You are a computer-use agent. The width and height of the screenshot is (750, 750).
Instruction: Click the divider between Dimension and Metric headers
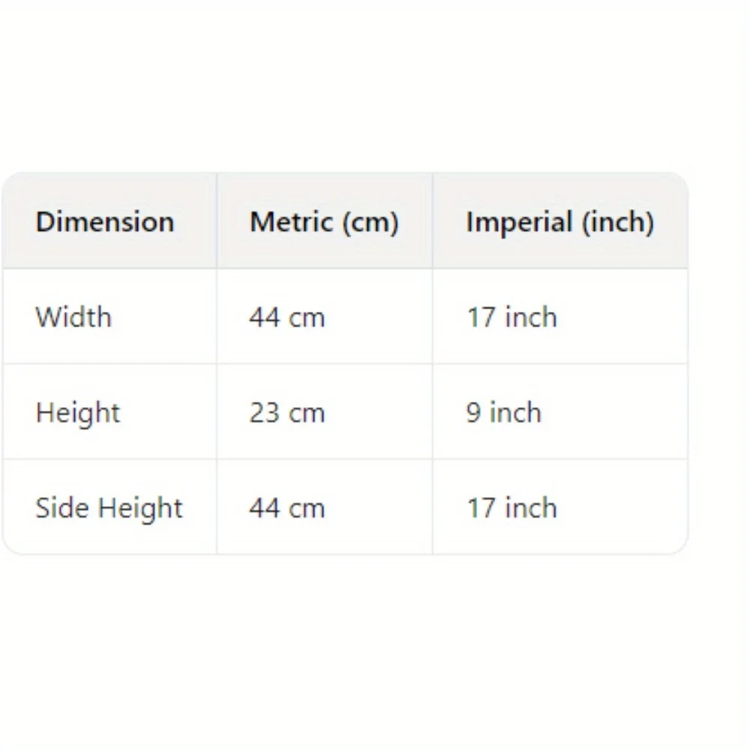(217, 221)
